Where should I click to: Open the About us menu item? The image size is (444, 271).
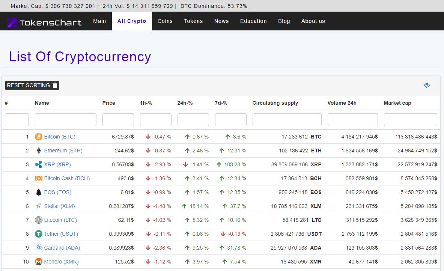313,21
